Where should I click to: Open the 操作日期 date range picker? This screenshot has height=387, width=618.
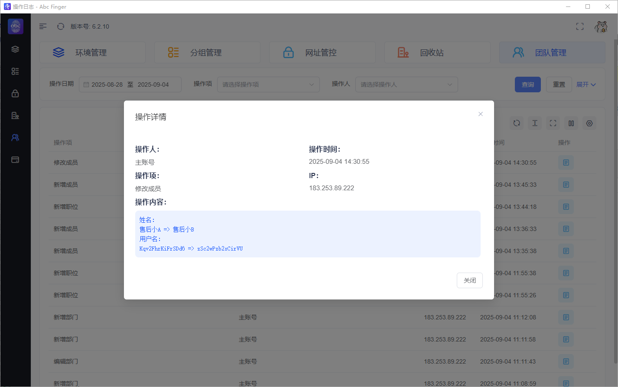pos(130,85)
